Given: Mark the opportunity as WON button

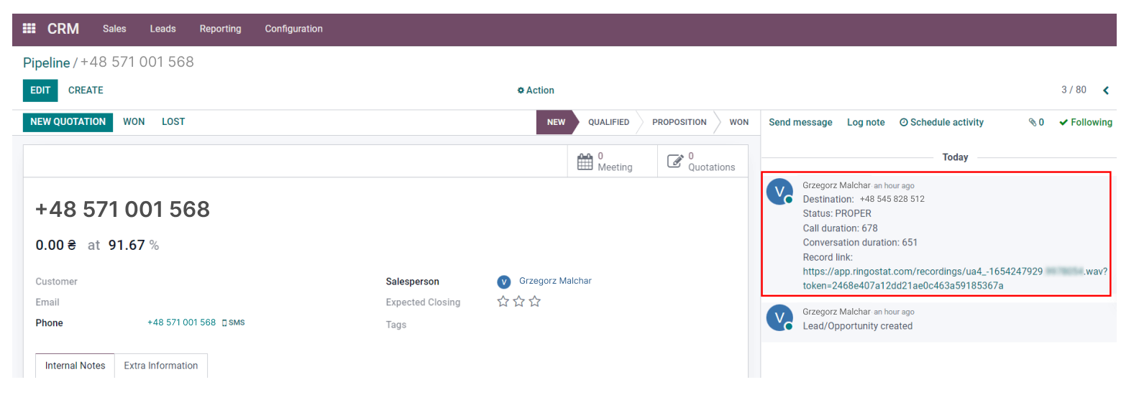Looking at the screenshot, I should tap(134, 122).
